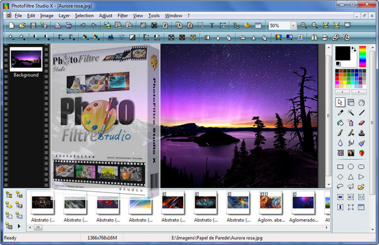Viewport: 379px width, 245px height.
Task: Select the Fill bucket tool
Action: [x=340, y=122]
